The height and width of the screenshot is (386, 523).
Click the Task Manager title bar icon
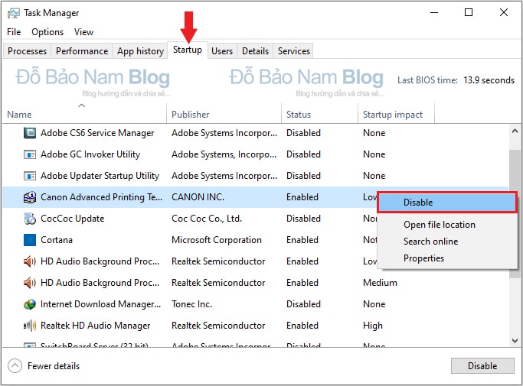click(x=14, y=13)
